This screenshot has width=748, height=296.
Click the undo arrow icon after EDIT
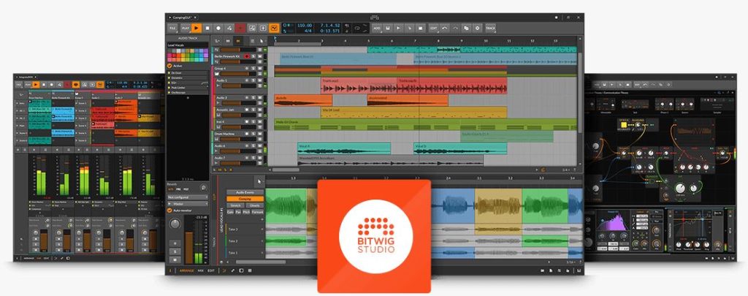445,29
